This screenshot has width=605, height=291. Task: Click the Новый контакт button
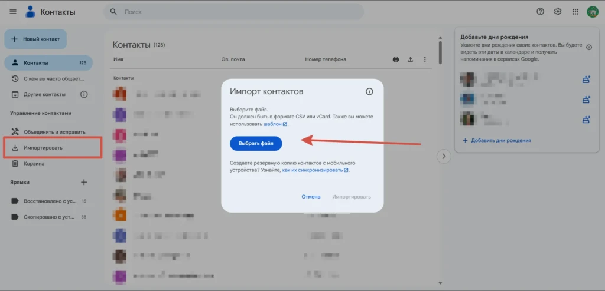click(35, 39)
